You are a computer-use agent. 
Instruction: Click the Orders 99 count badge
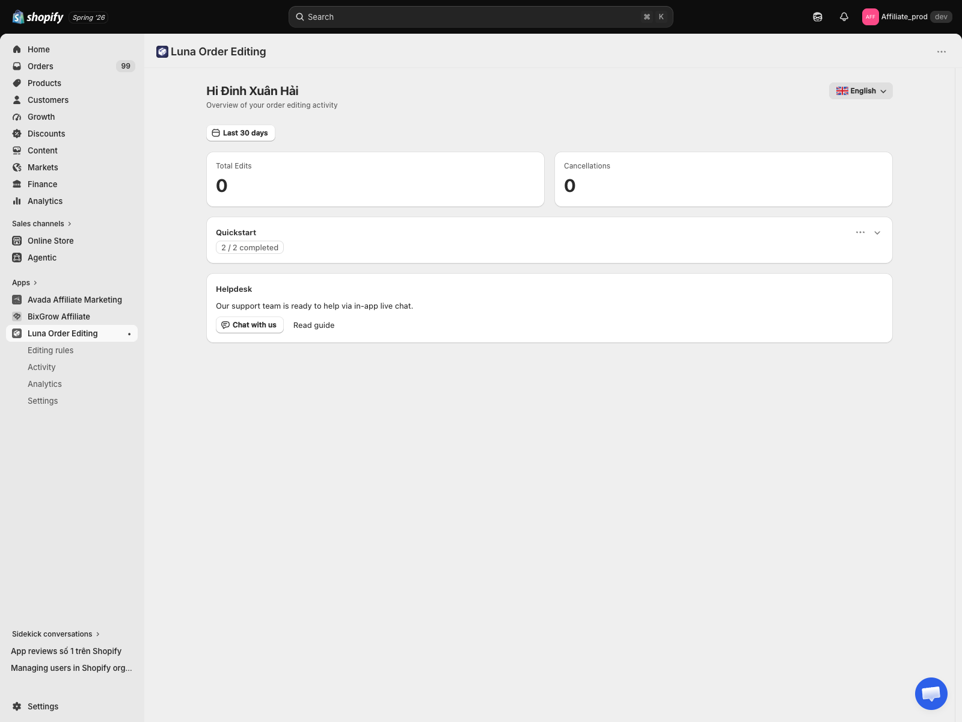pos(126,66)
